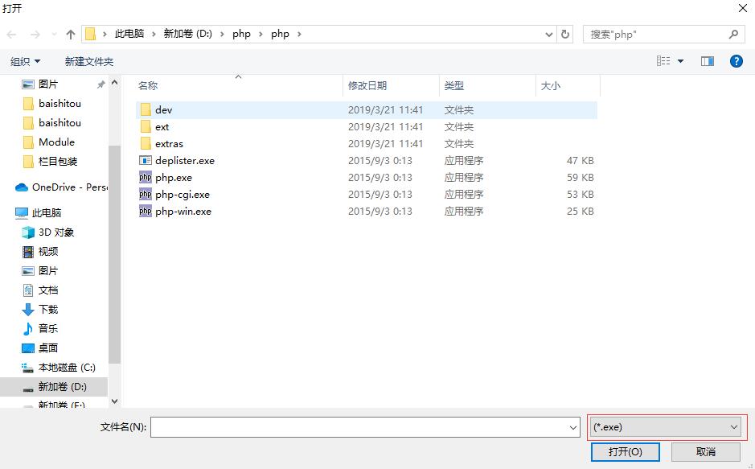Viewport: 755px width, 469px height.
Task: Click the folder icon in address bar
Action: click(x=91, y=34)
